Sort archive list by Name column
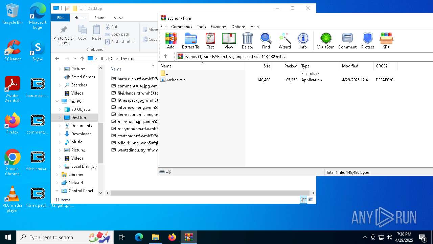The height and width of the screenshot is (244, 433). (202, 66)
